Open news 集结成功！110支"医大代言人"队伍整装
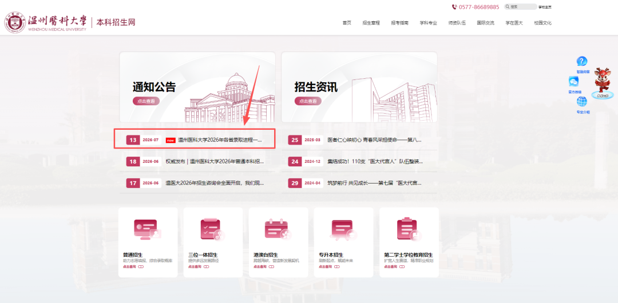This screenshot has height=303, width=618. click(375, 162)
